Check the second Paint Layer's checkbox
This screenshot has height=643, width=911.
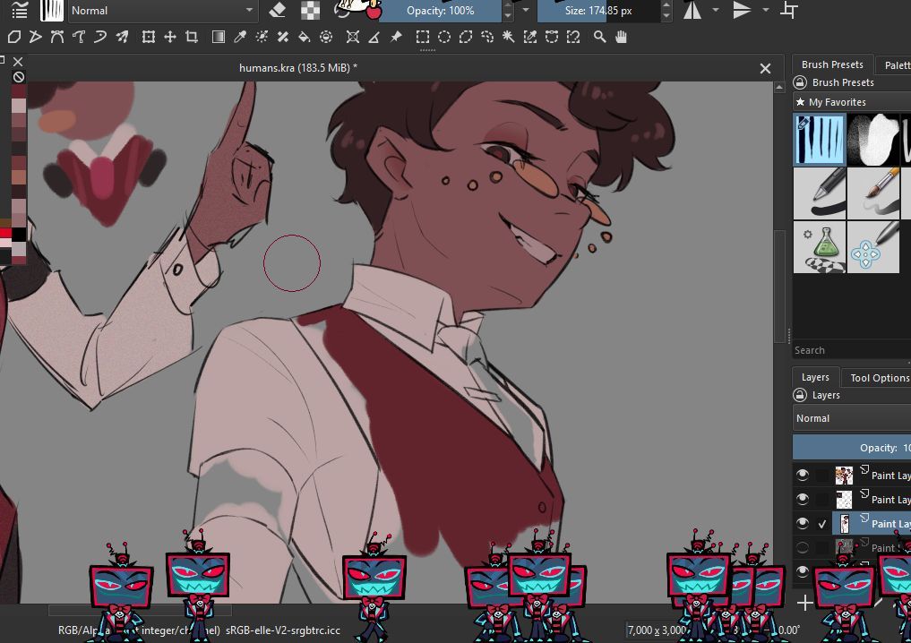click(x=822, y=500)
